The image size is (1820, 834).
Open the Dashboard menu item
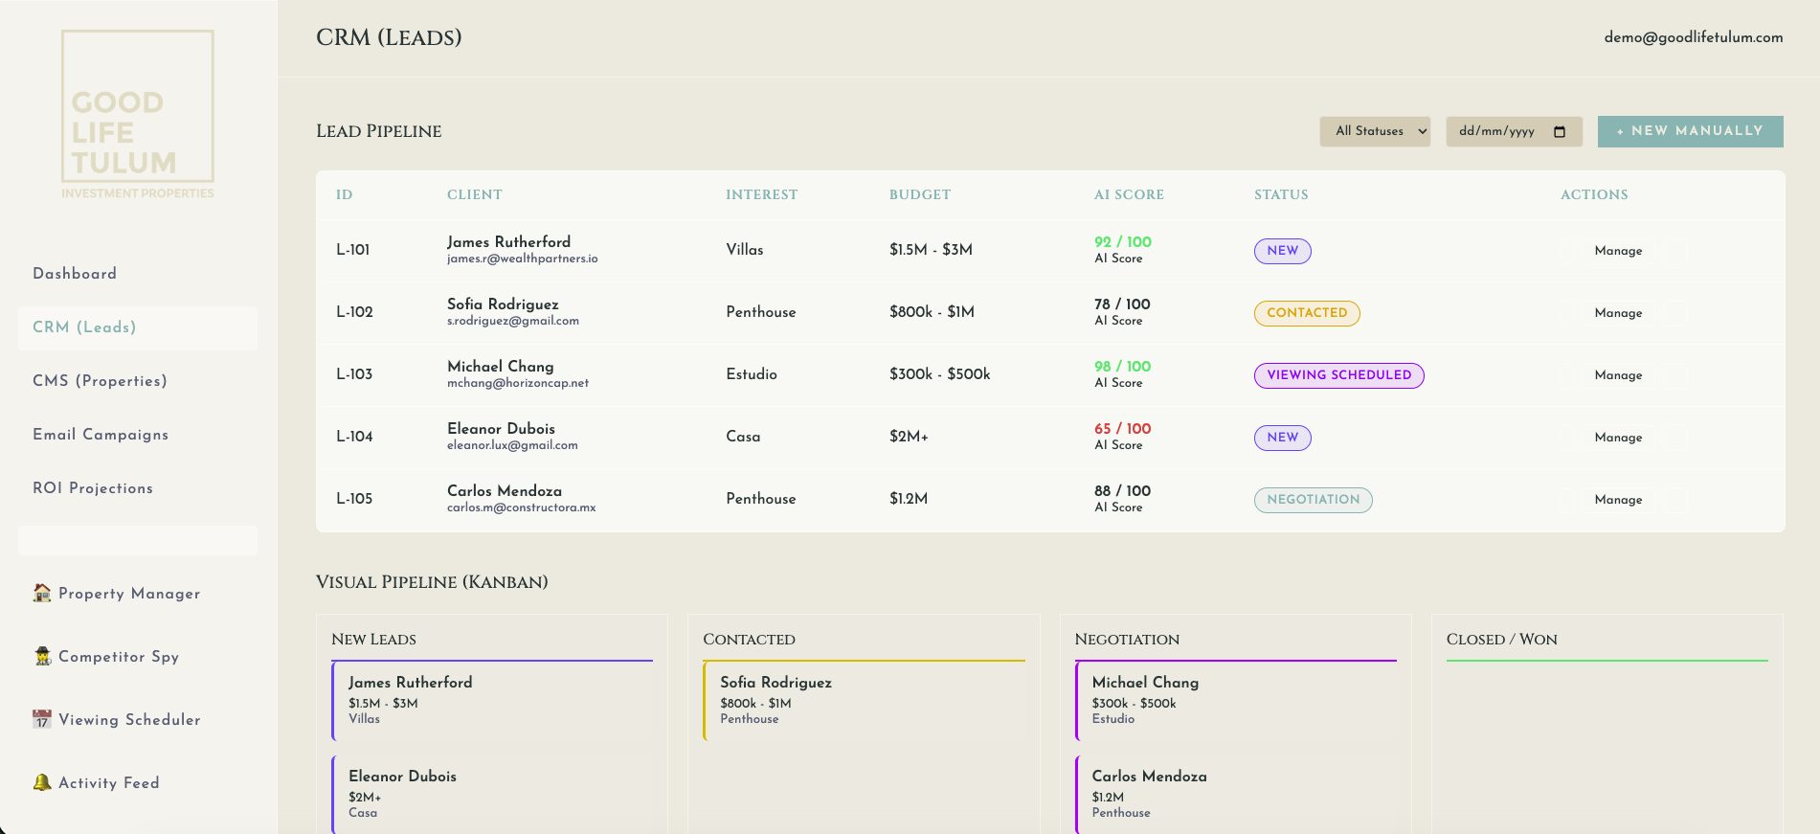pyautogui.click(x=75, y=274)
